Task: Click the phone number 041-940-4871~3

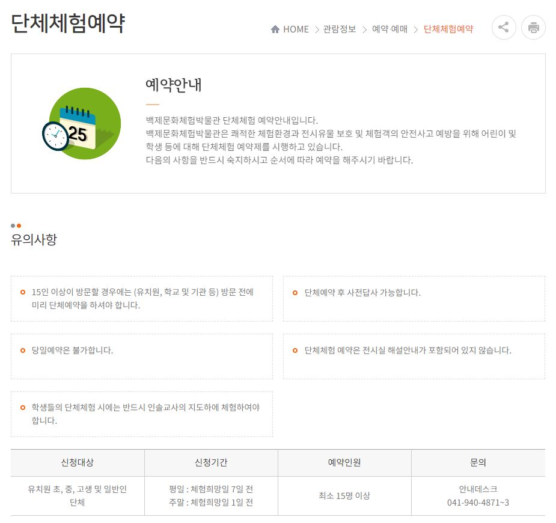Action: coord(478,503)
